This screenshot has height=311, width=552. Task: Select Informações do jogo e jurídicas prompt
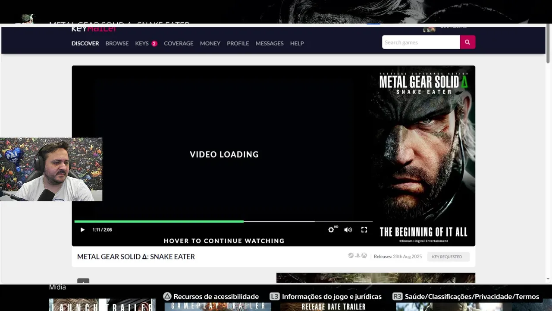(326, 297)
